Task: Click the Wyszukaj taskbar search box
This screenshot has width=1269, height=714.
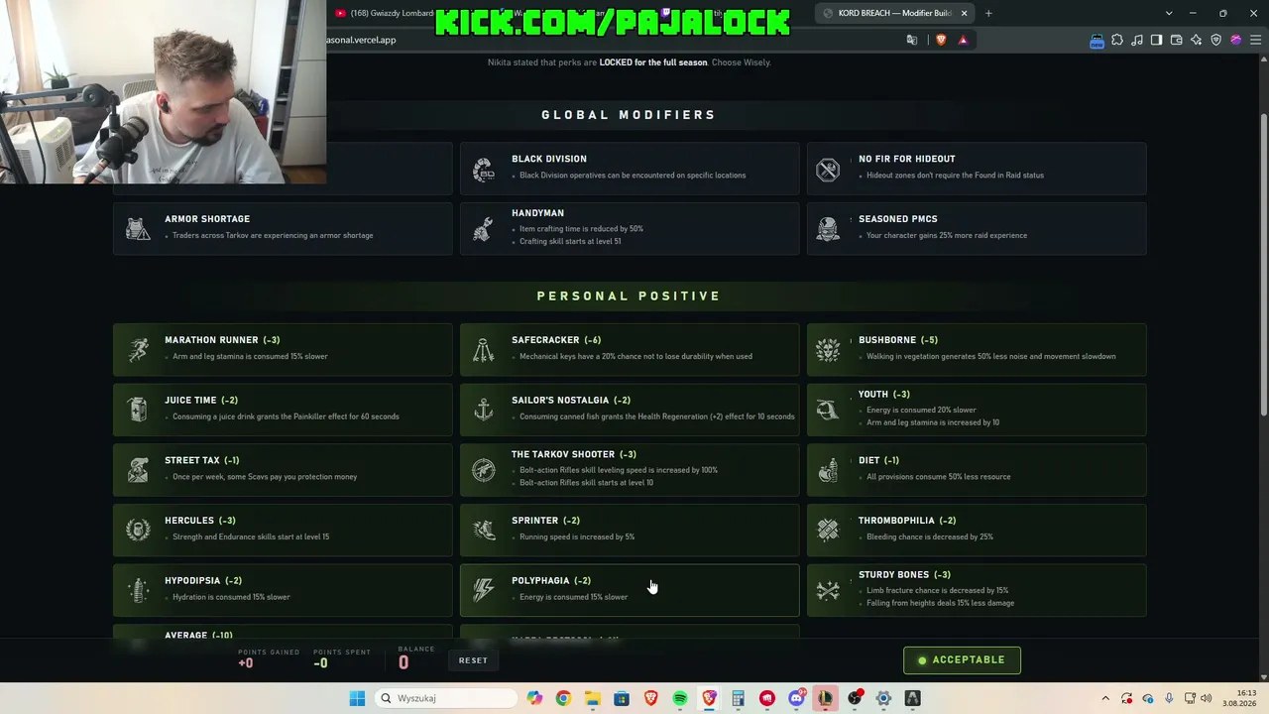Action: tap(446, 698)
